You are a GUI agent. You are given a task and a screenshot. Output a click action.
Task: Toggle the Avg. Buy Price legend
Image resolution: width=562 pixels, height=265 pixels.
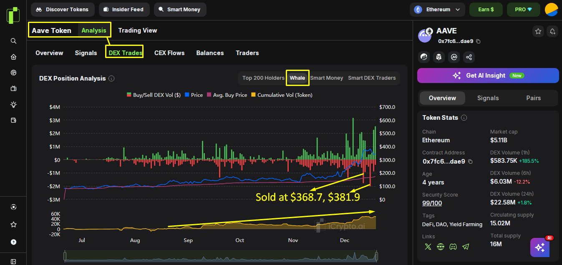pos(227,95)
